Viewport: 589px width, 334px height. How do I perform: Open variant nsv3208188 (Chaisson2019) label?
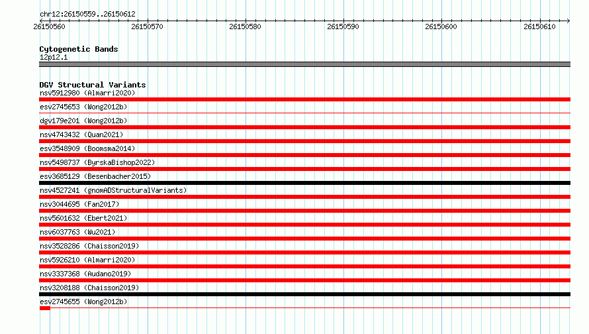point(89,288)
